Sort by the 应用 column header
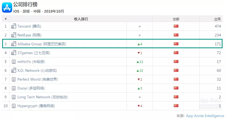Screen dimensions: 225x120 (x=217, y=19)
